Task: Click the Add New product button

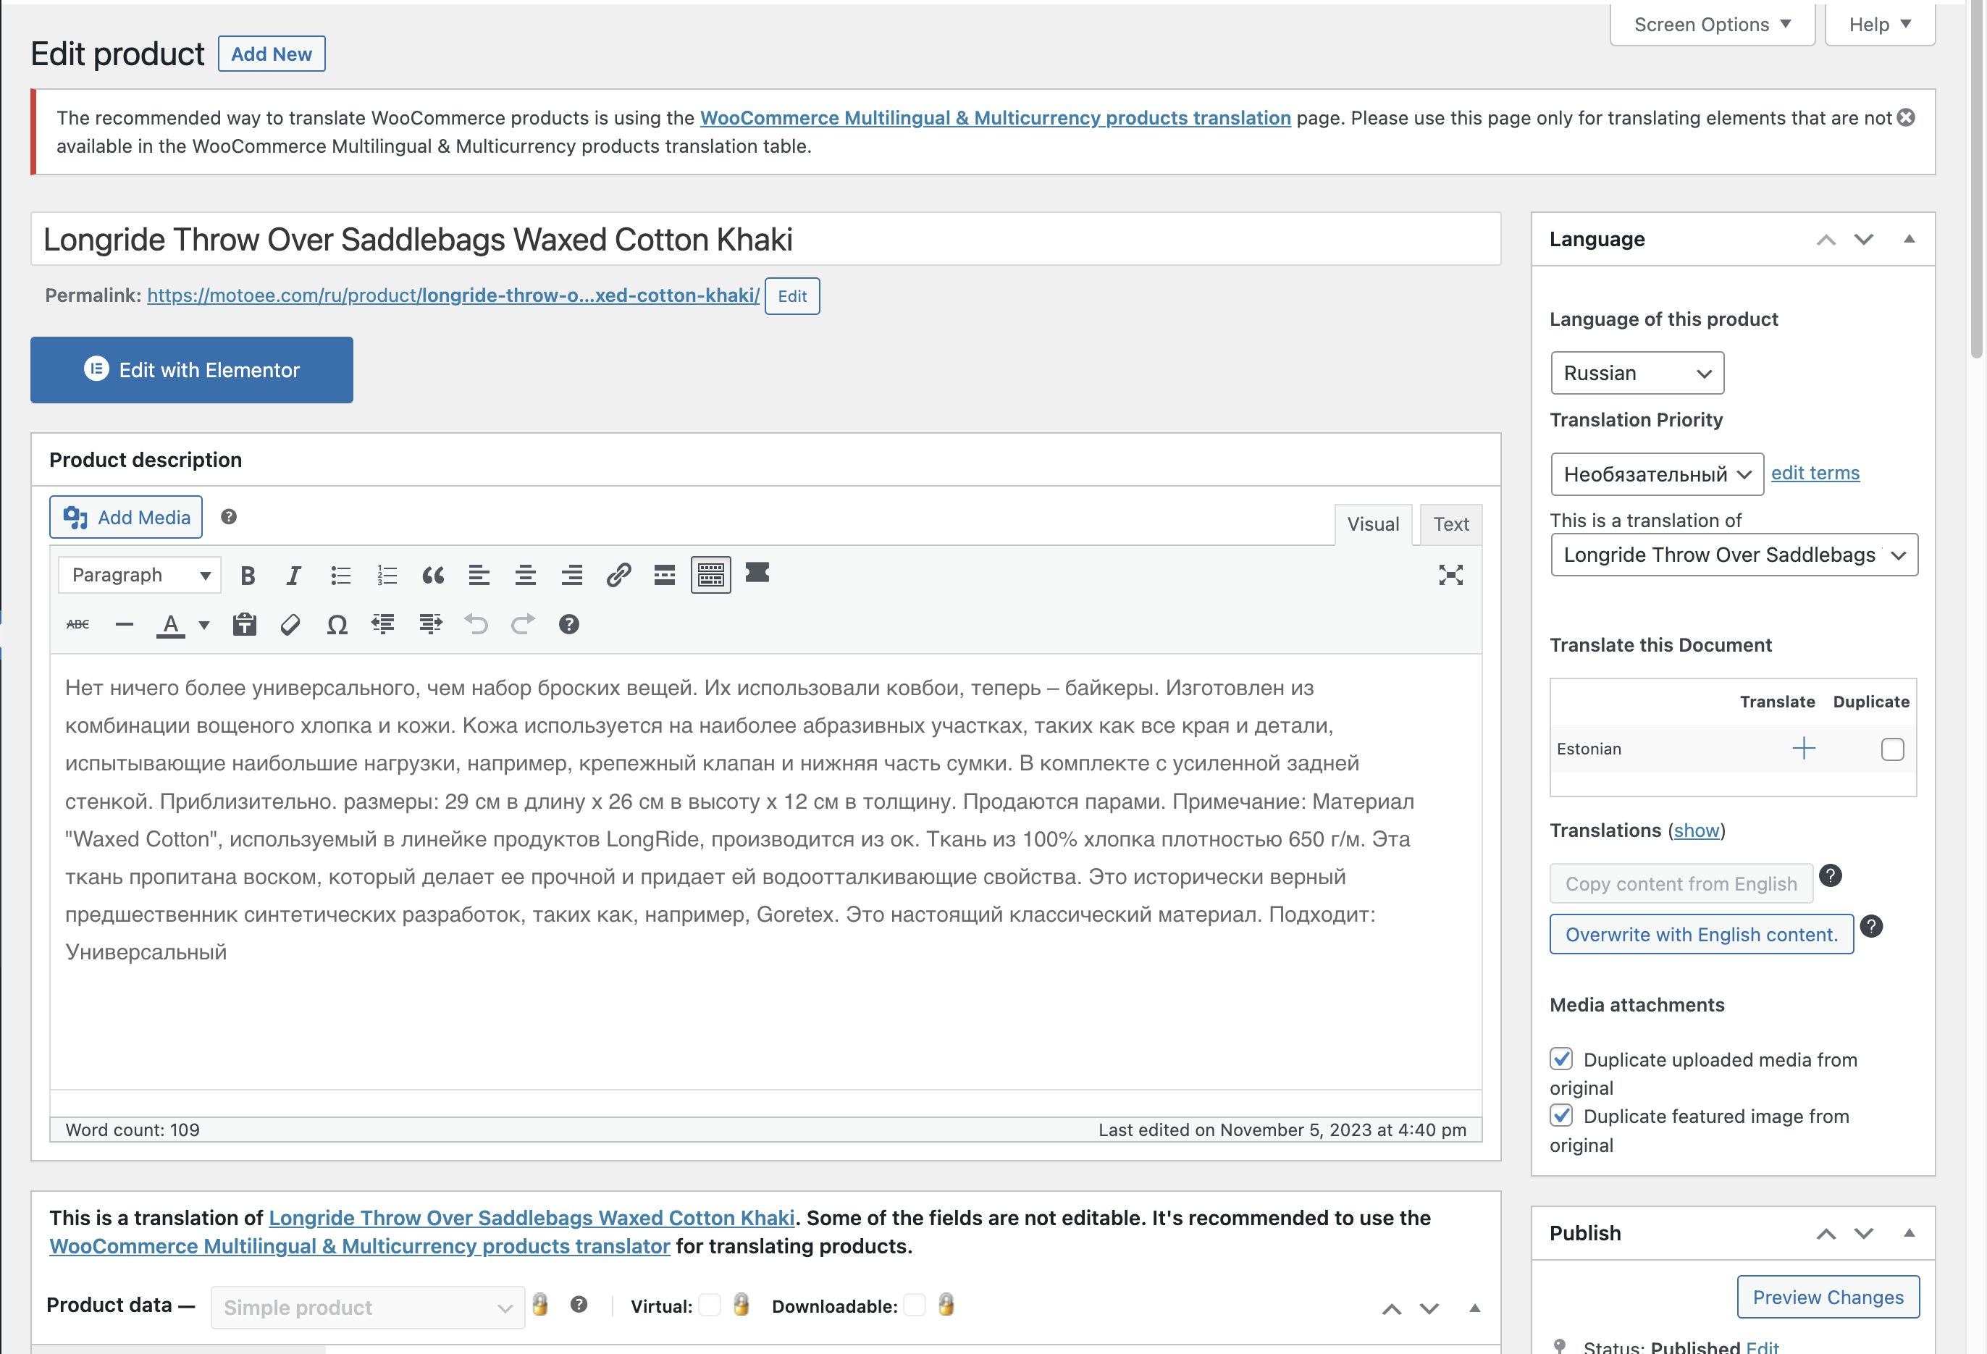Action: click(x=271, y=54)
